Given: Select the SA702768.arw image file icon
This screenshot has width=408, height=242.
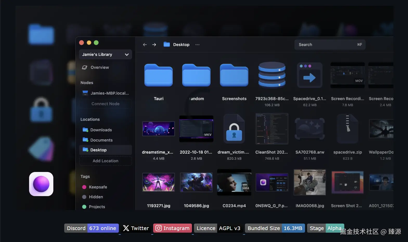Looking at the screenshot, I should pyautogui.click(x=310, y=129).
